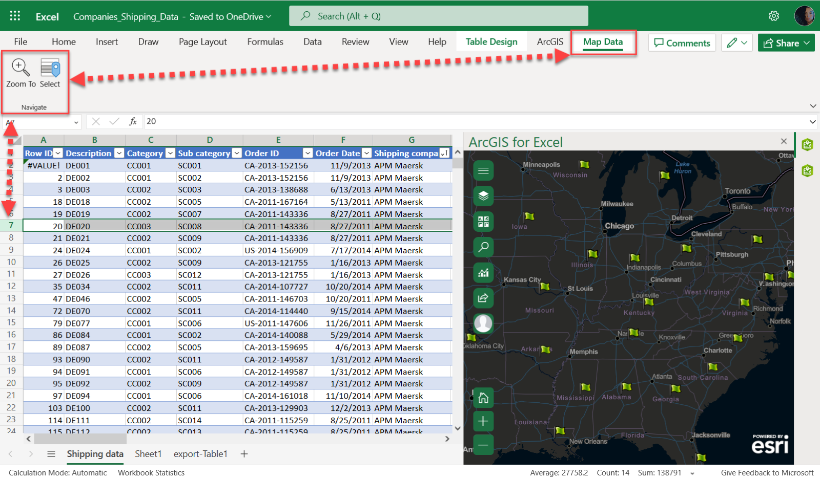Expand the ribbon display options chevron
Screen dimensions: 820x479
[813, 106]
